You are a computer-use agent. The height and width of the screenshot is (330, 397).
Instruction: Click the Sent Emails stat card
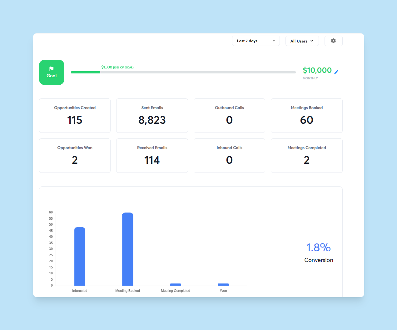152,116
